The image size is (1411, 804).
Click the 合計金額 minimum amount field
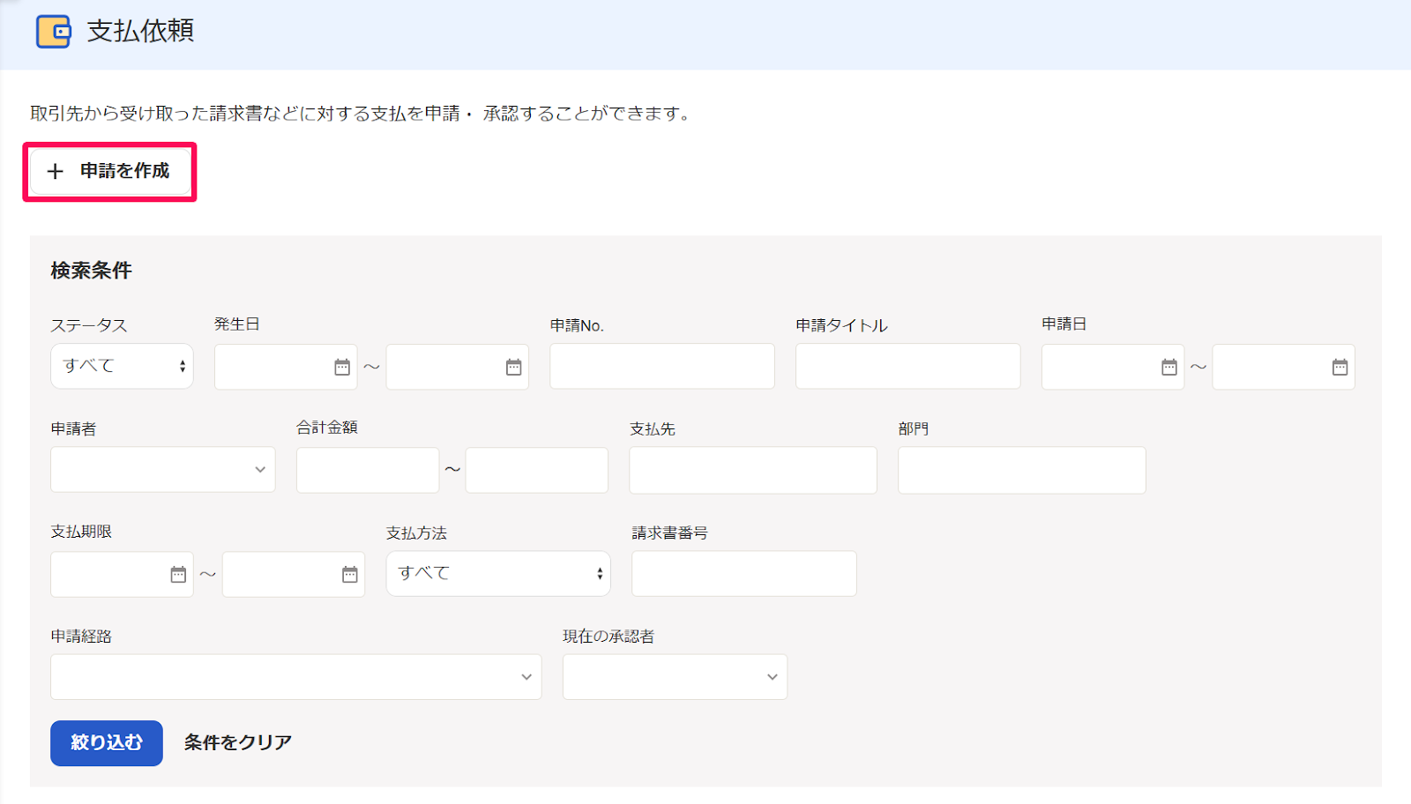pyautogui.click(x=368, y=470)
